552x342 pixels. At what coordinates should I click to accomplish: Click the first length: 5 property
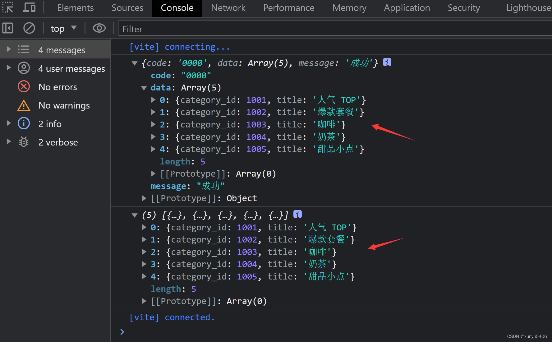coord(183,162)
